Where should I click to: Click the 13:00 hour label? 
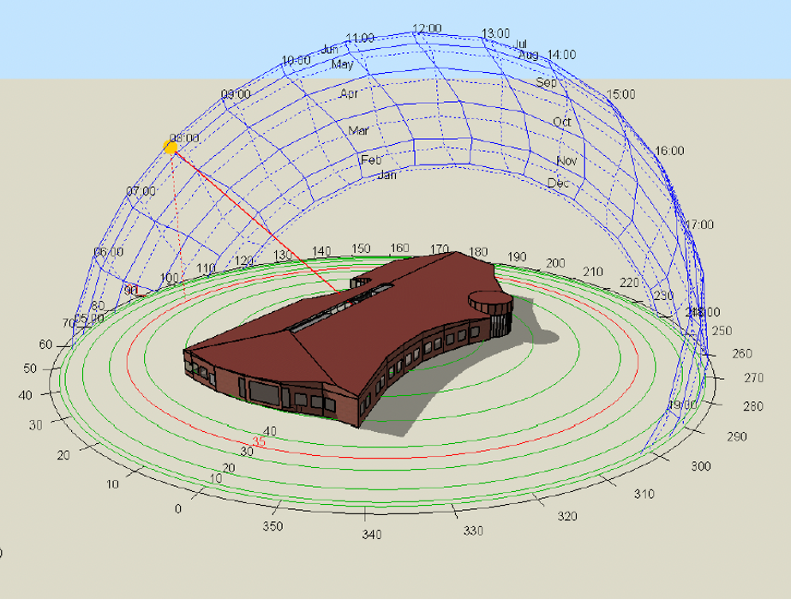click(x=495, y=33)
